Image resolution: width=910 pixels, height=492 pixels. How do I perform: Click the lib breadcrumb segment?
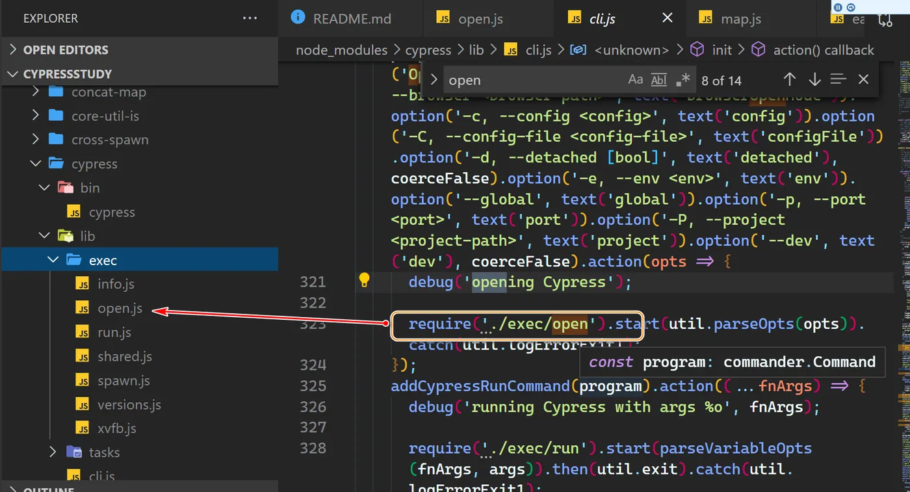click(476, 50)
